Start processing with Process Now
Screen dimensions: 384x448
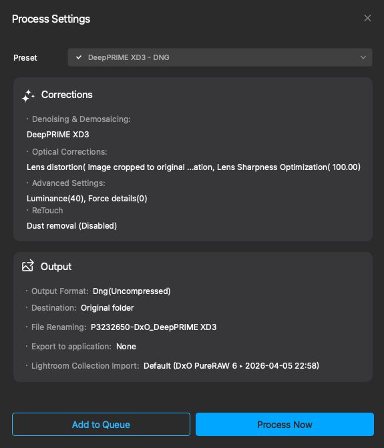tap(284, 424)
